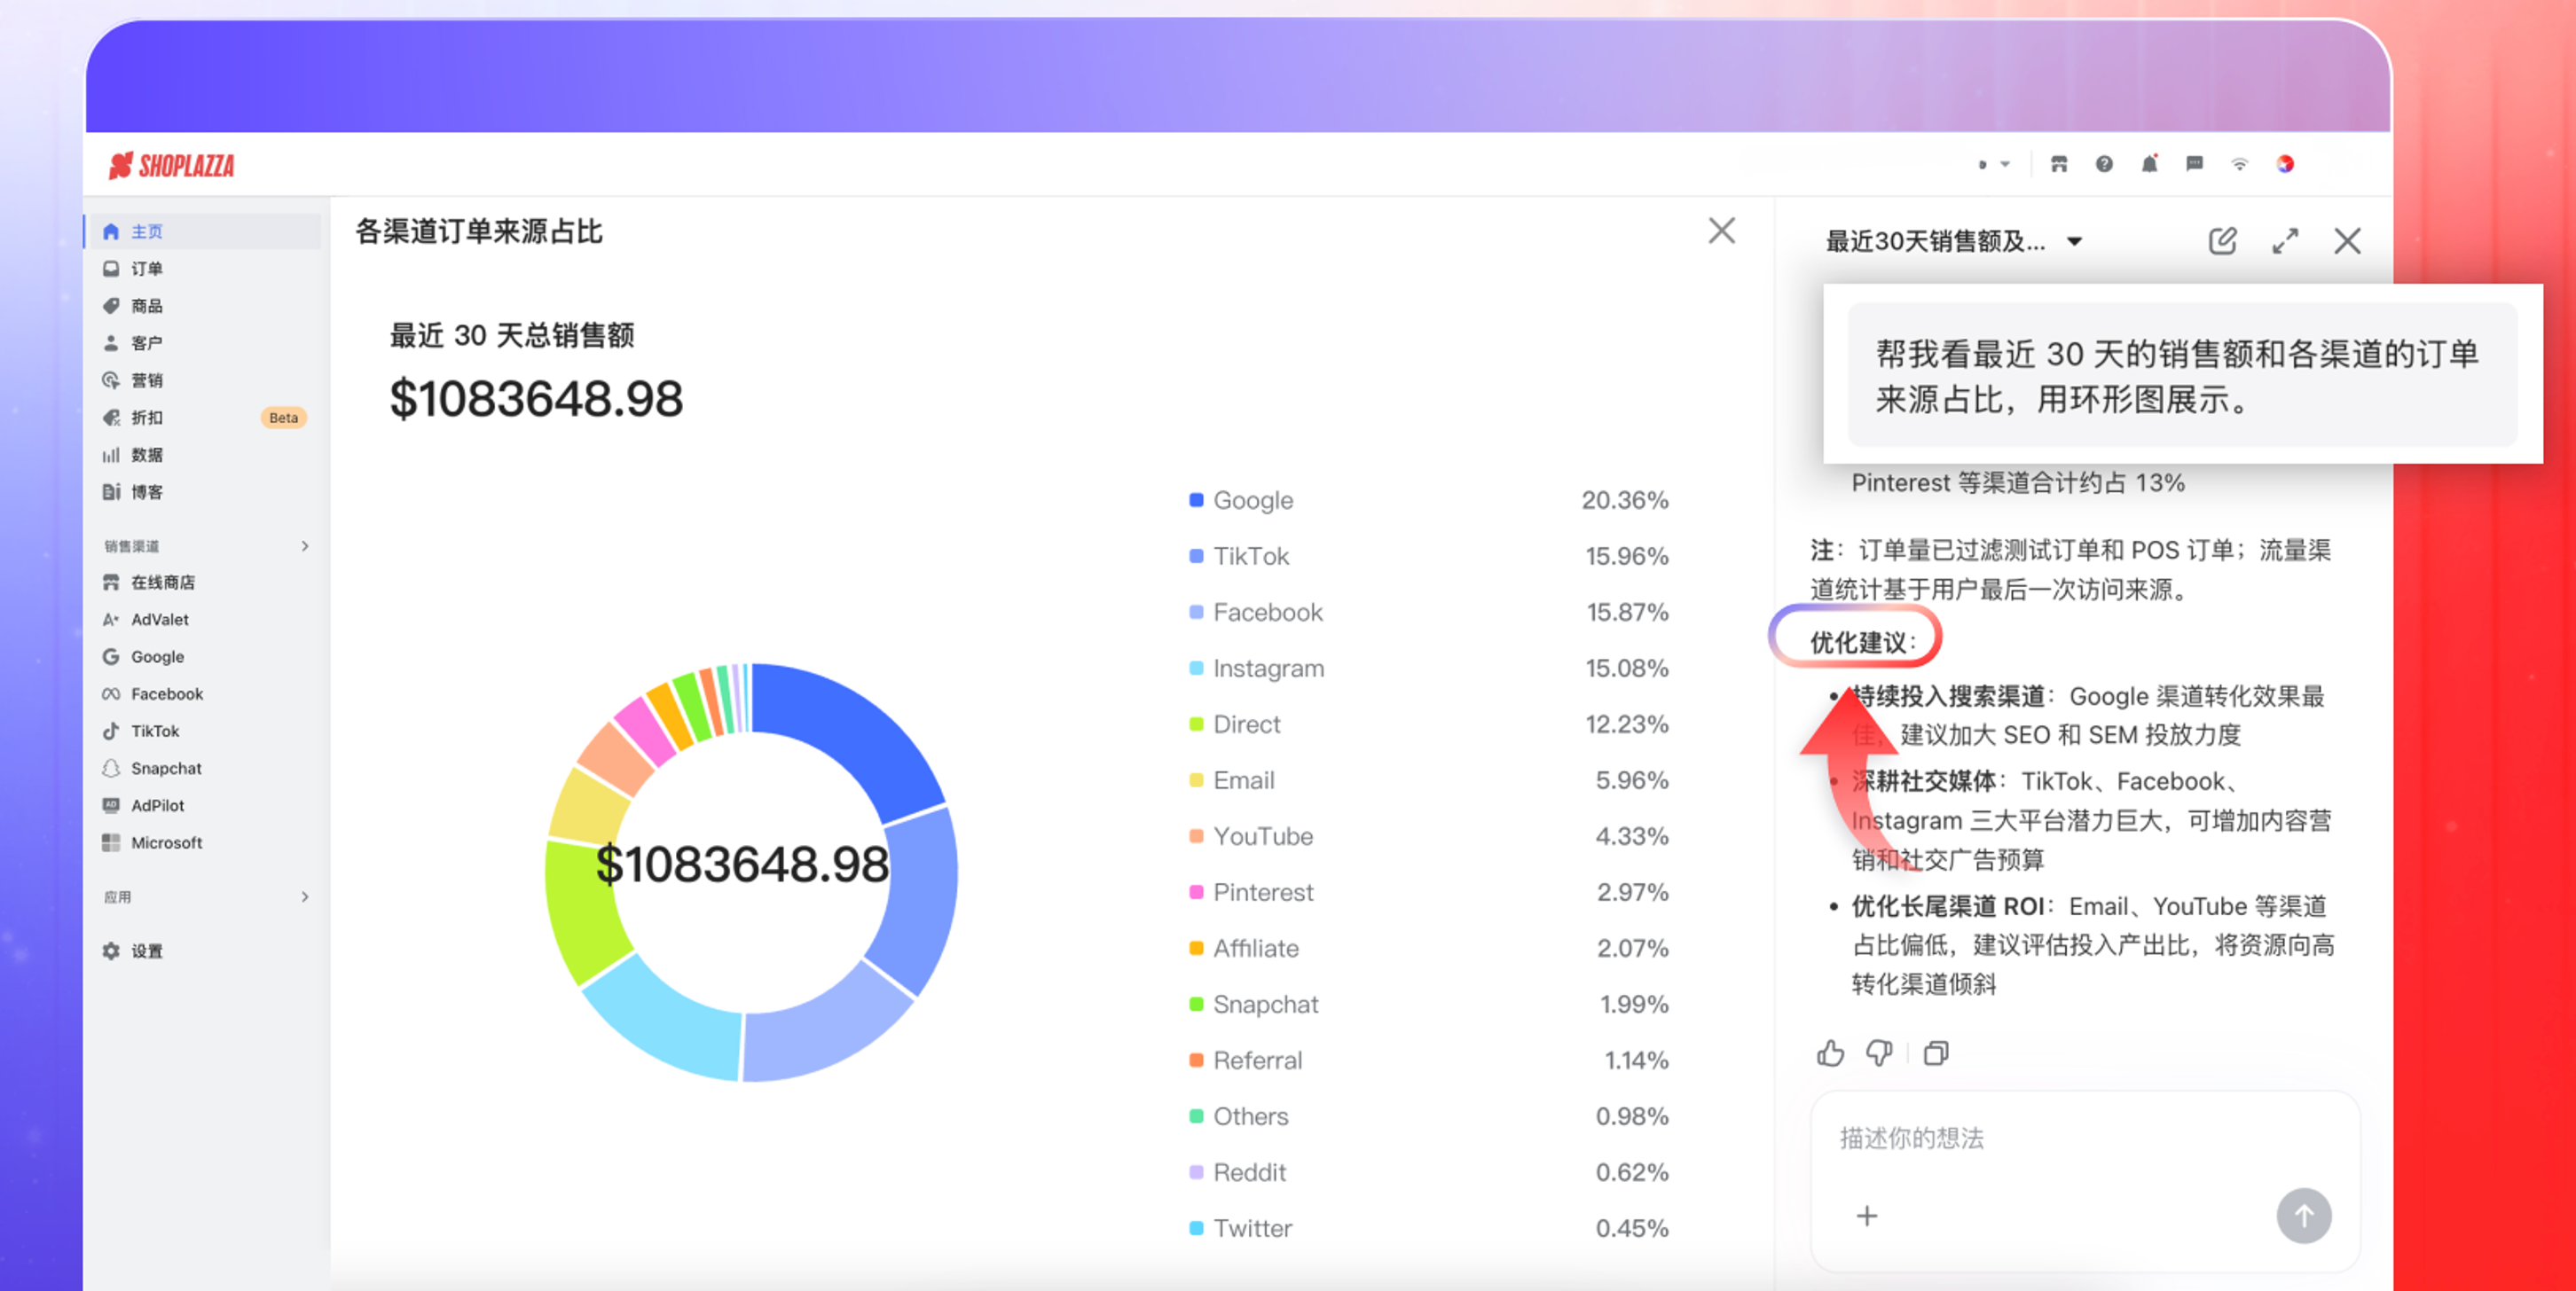
Task: Expand the assistant panel to fullscreen
Action: point(2285,241)
